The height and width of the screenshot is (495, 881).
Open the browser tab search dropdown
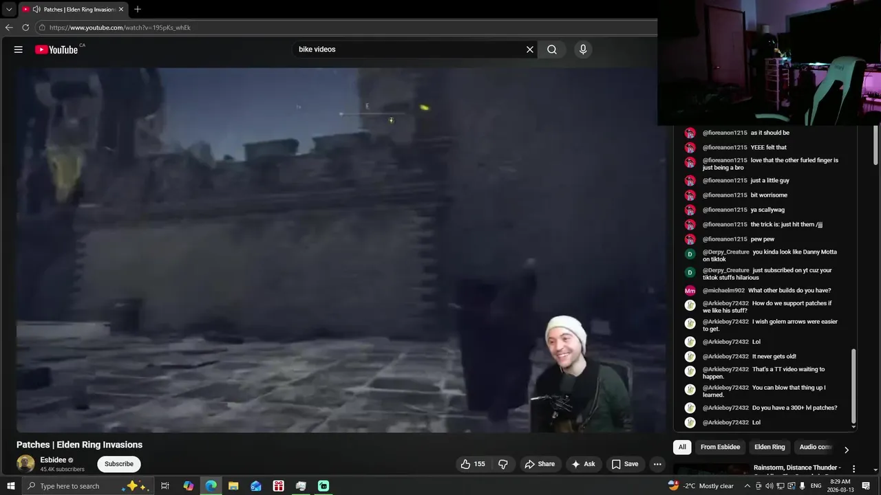9,10
